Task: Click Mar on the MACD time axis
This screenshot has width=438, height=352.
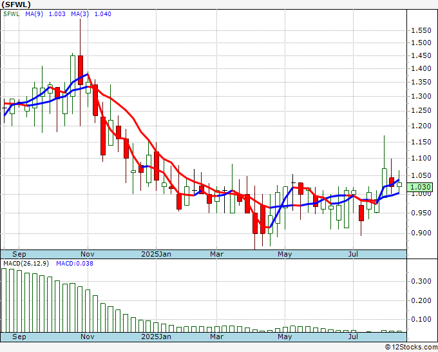Action: [x=216, y=337]
